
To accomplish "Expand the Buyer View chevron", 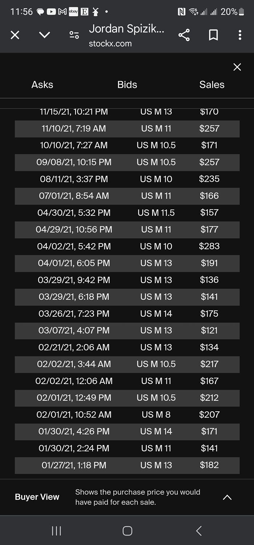I will pyautogui.click(x=227, y=497).
